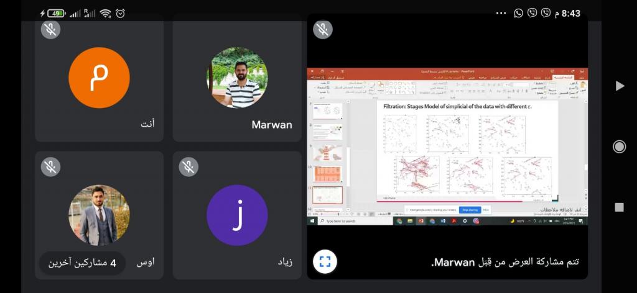
Task: Select the highlighted slide 11 thumbnail
Action: (x=328, y=195)
